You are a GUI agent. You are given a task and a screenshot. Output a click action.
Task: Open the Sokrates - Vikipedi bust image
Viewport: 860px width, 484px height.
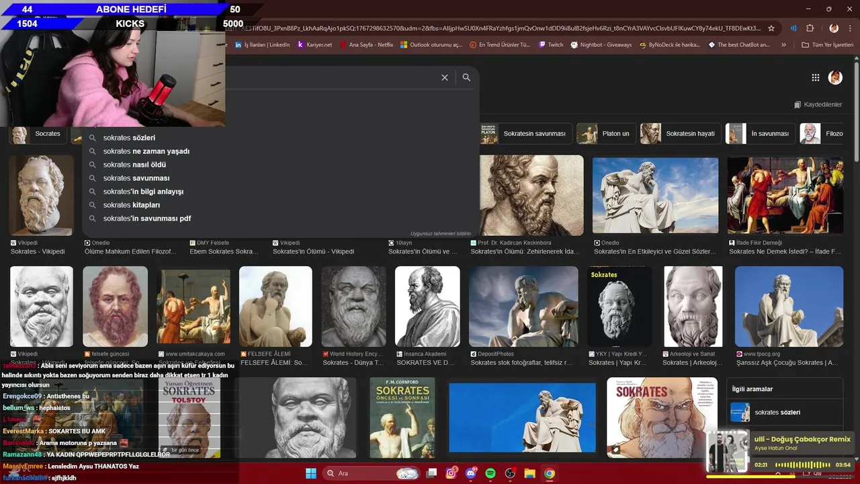[42, 196]
